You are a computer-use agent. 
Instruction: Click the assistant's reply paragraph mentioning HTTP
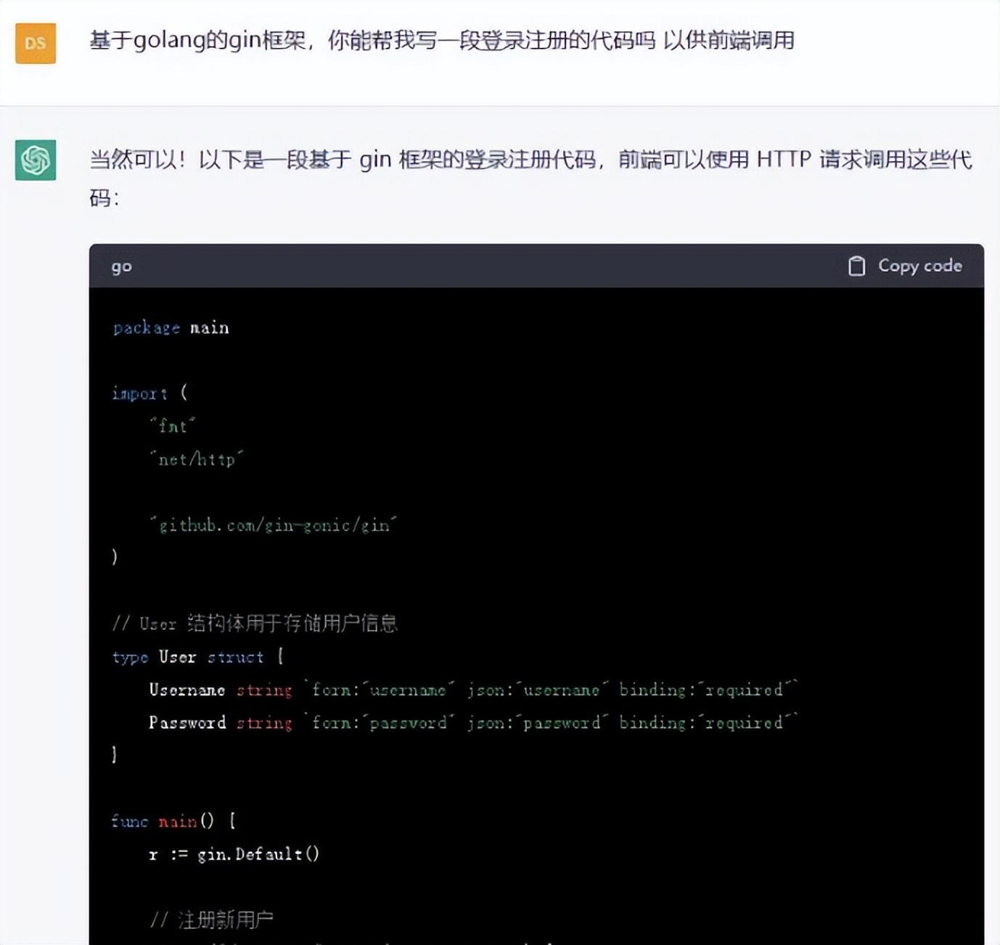(x=530, y=160)
